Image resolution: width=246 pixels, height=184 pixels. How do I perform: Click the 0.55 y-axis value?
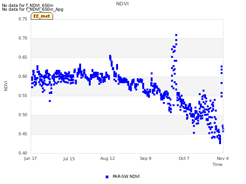pos(23,95)
